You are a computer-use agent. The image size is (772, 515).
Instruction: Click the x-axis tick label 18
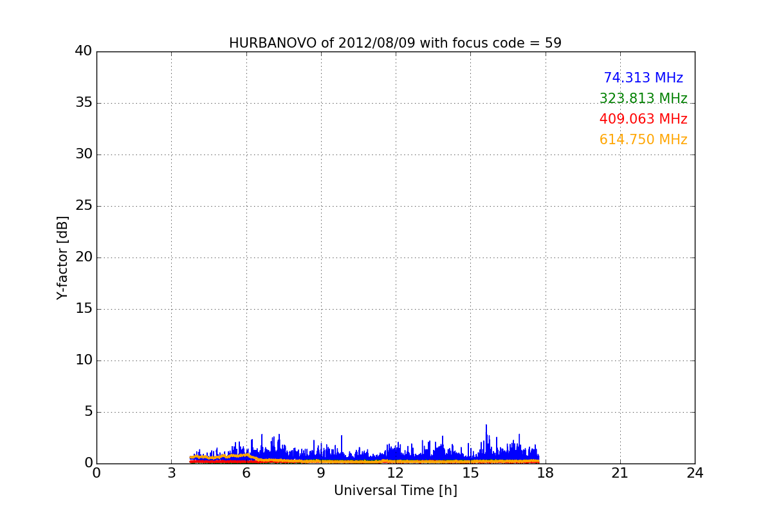coord(545,473)
